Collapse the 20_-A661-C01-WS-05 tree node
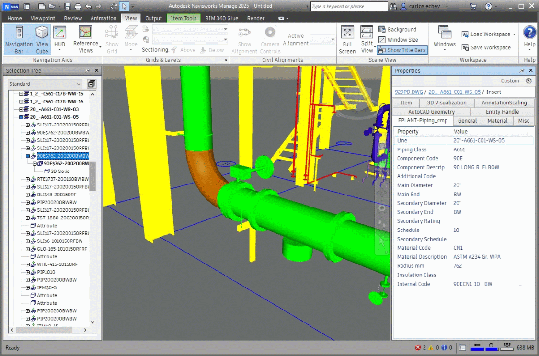 pos(21,117)
